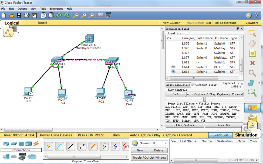Open the Tools menu
The width and height of the screenshot is (263, 164).
(x=43, y=9)
